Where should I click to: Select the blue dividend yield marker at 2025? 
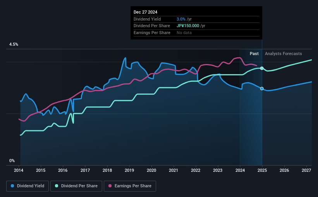tap(262, 88)
